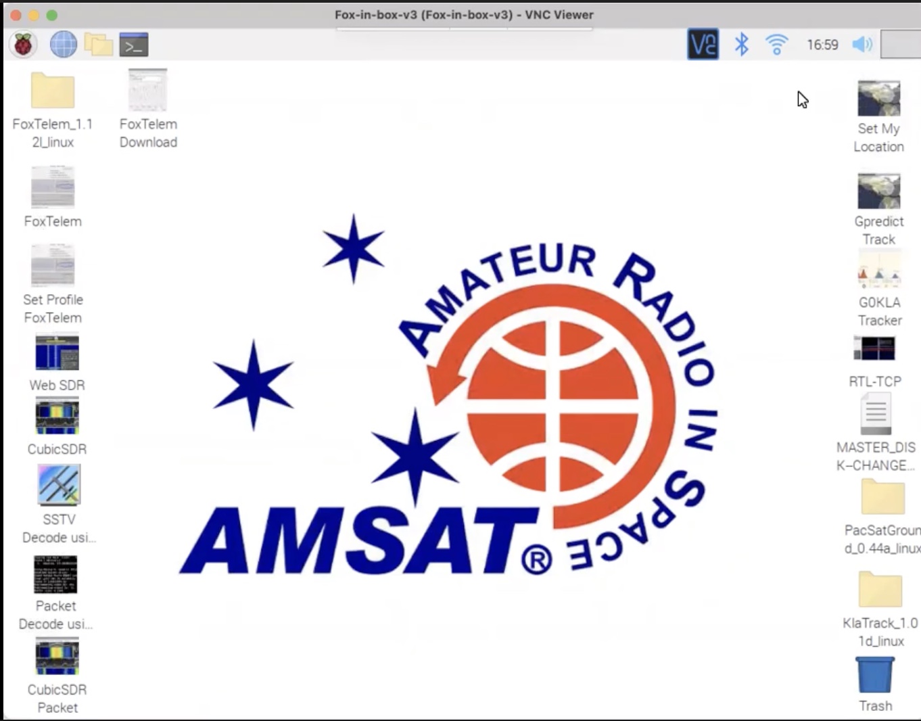The width and height of the screenshot is (921, 721).
Task: Click the VNC server tray icon
Action: tap(703, 45)
